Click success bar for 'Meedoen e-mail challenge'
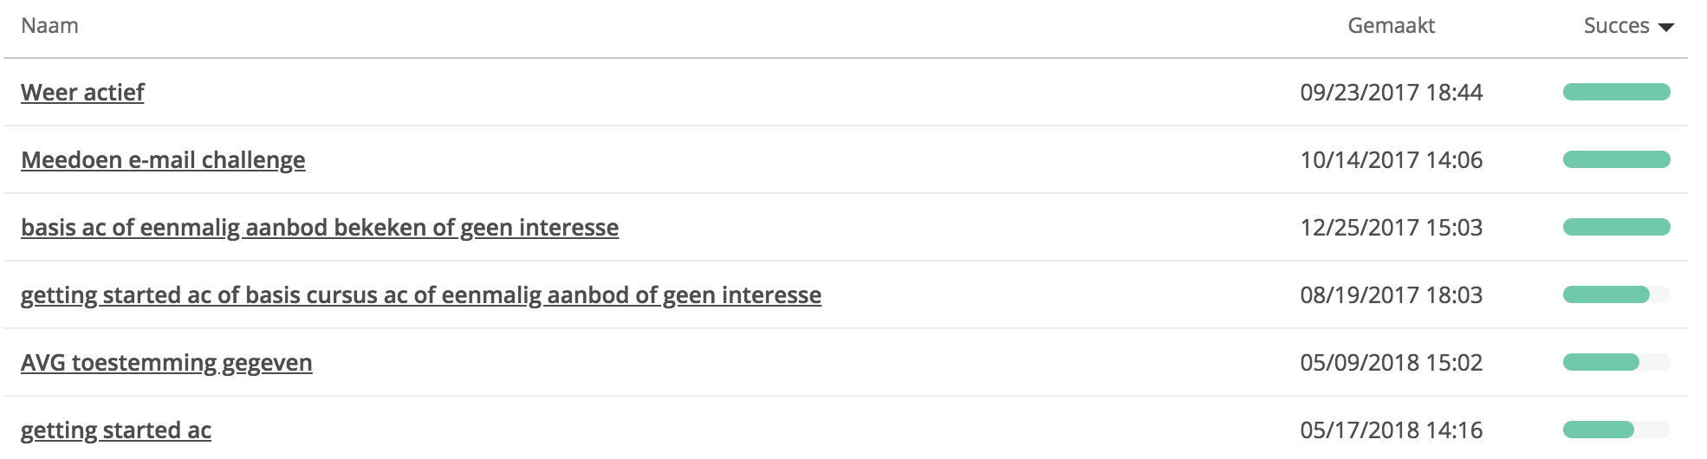1707x459 pixels. pos(1616,159)
